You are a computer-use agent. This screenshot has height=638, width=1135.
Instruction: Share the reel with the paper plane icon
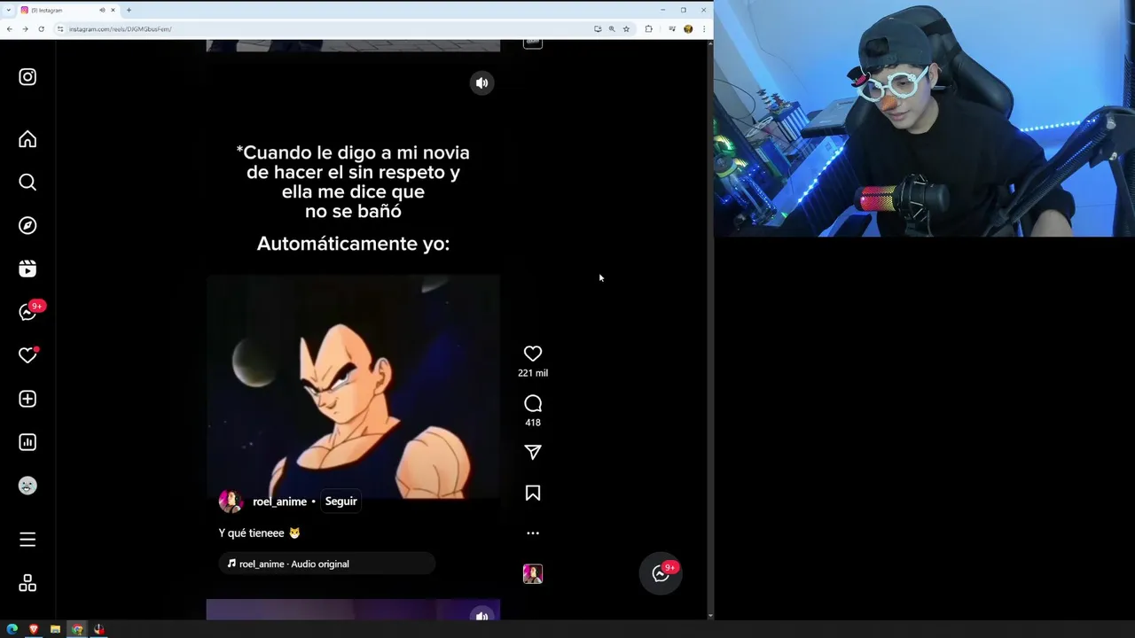coord(533,452)
